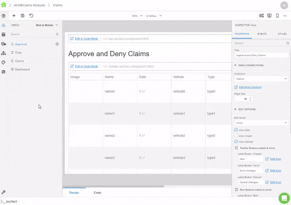Click the Title input field in Inspector
The height and width of the screenshot is (205, 291).
pos(261,55)
